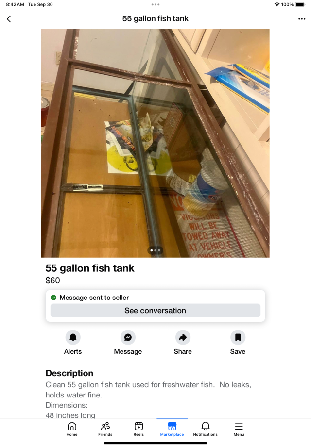Open the Reels tab
The height and width of the screenshot is (447, 311).
click(138, 429)
